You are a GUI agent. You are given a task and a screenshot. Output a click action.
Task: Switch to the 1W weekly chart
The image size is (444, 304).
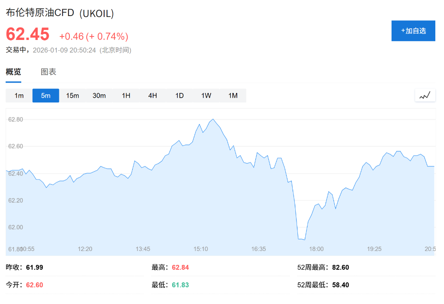pyautogui.click(x=206, y=95)
